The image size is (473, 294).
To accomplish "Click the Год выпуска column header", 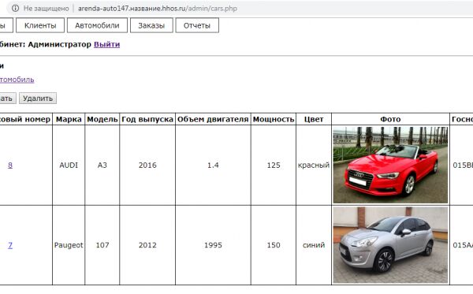I will [147, 119].
